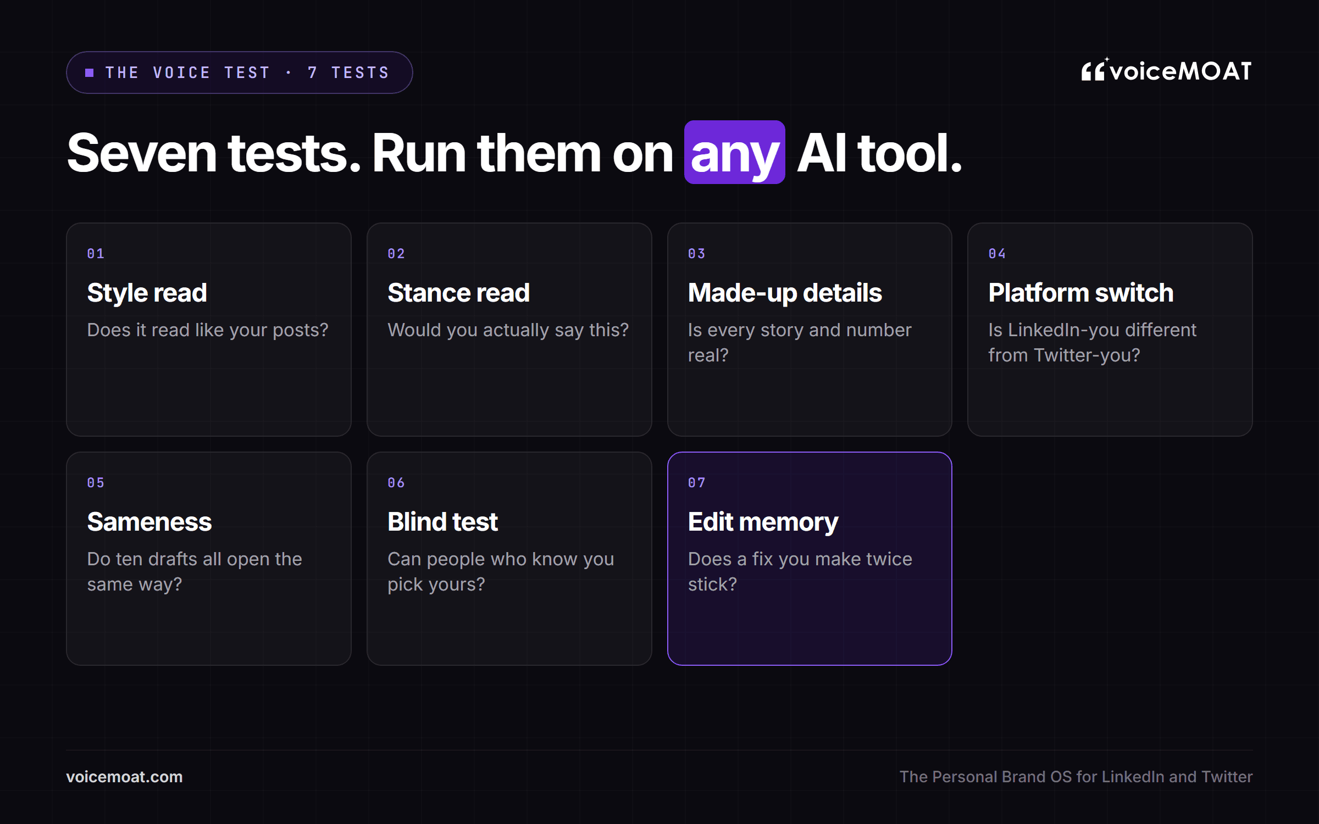Select the 'Sameness' card title
The image size is (1319, 824).
(149, 521)
